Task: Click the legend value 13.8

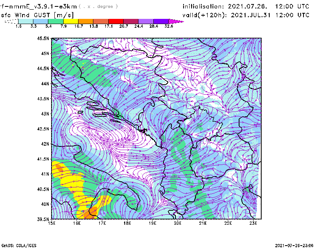Action: point(94,26)
